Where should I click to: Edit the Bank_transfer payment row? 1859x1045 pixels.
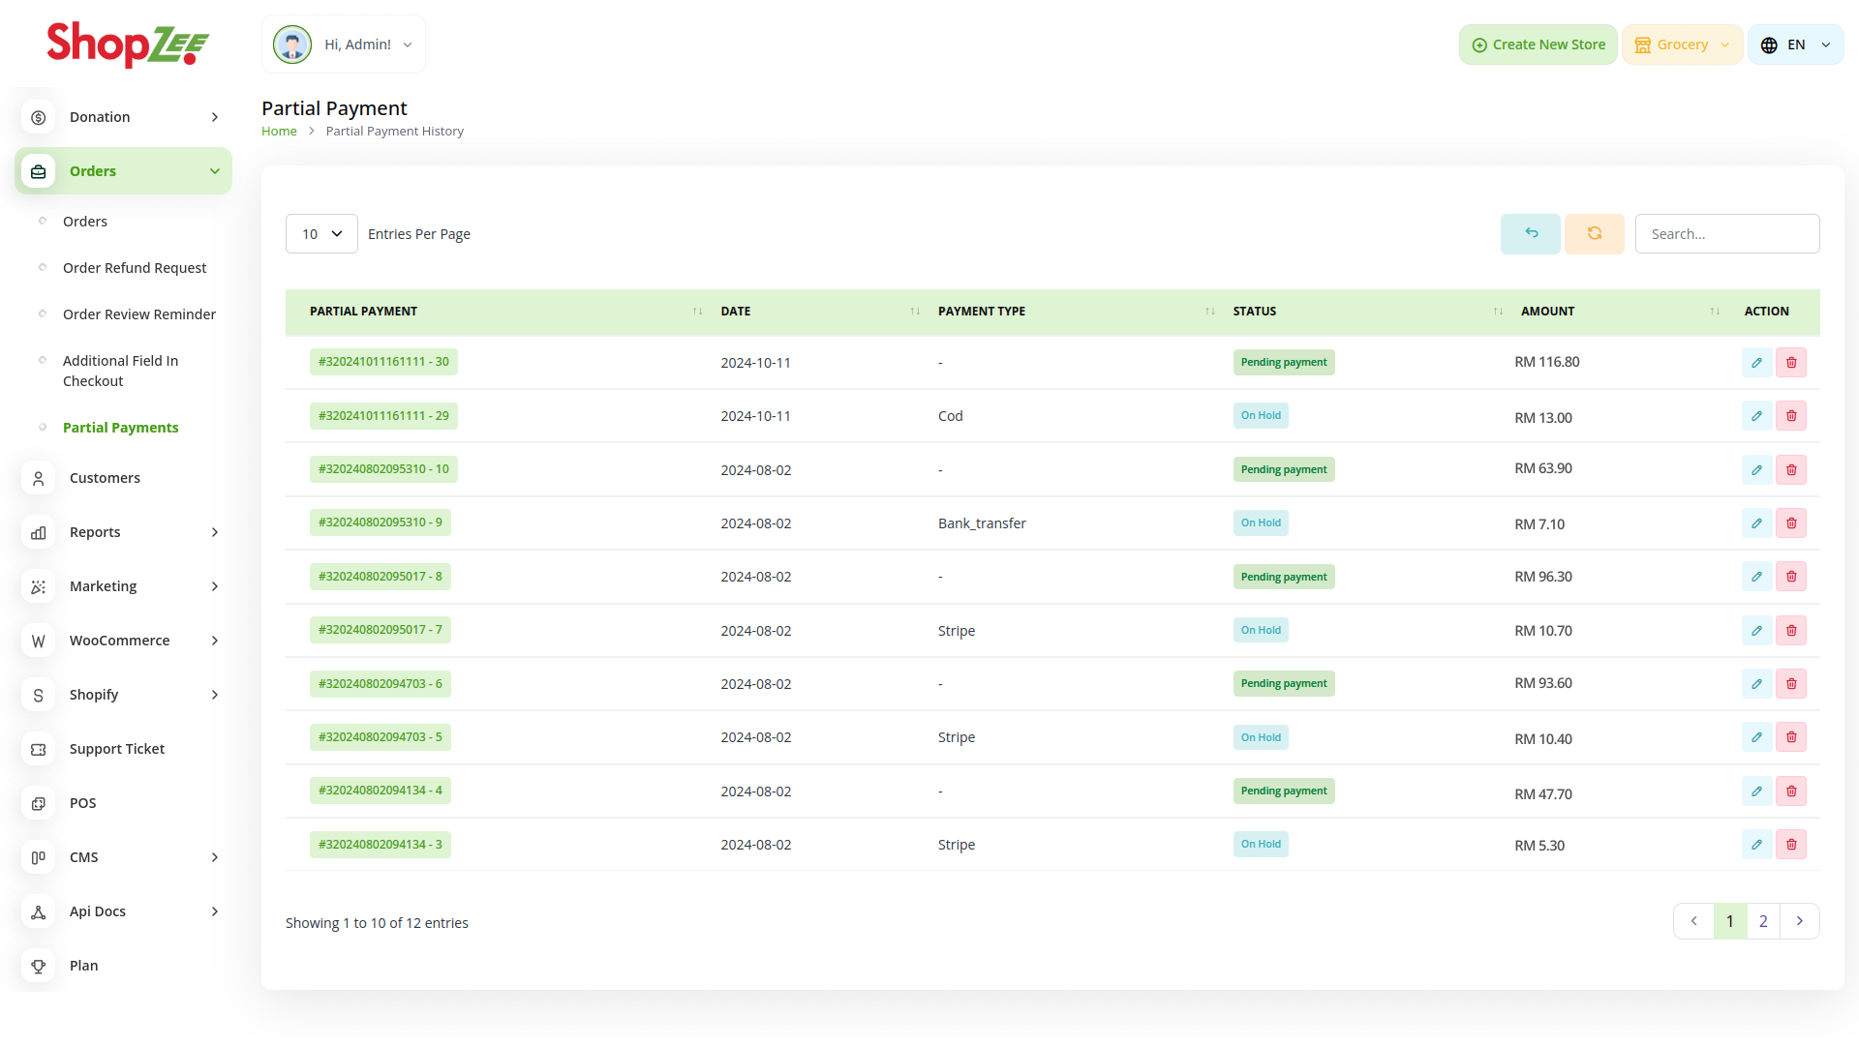(x=1756, y=523)
